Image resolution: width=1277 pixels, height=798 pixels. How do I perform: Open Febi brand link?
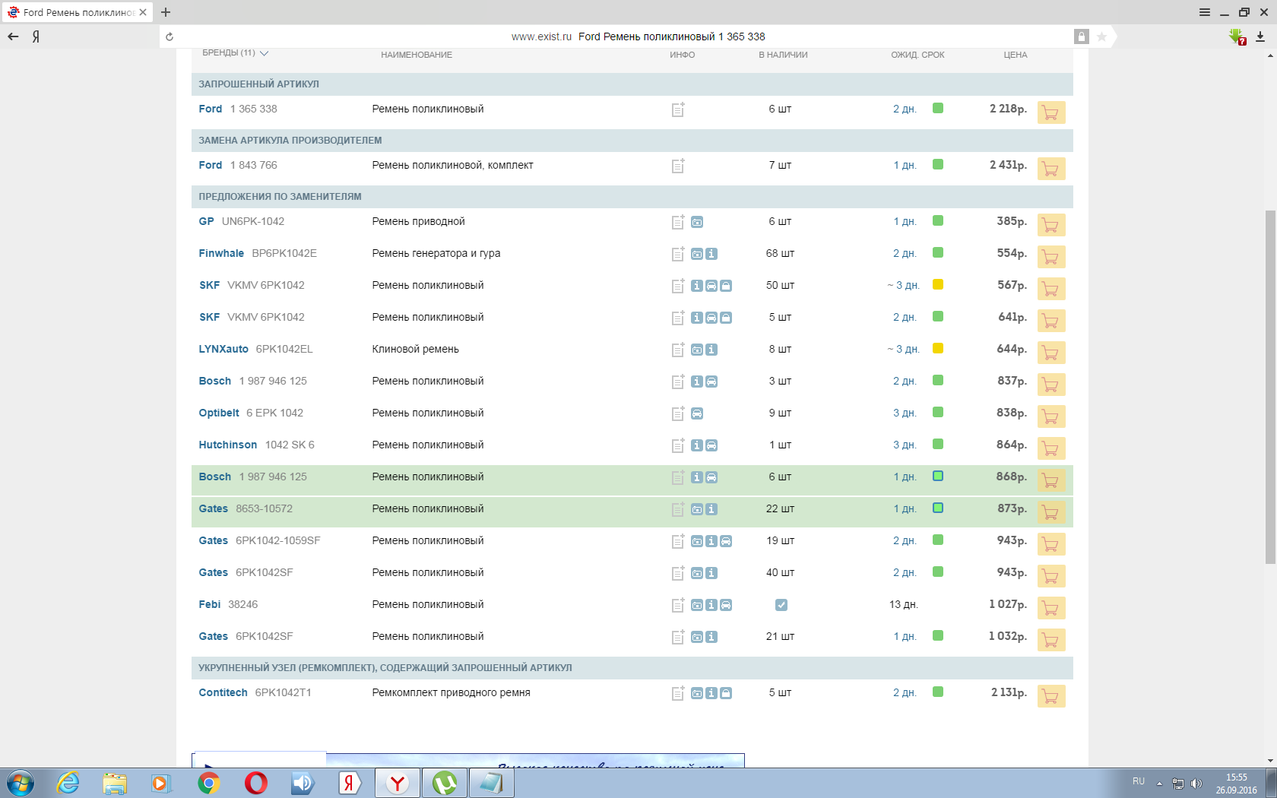pos(210,604)
